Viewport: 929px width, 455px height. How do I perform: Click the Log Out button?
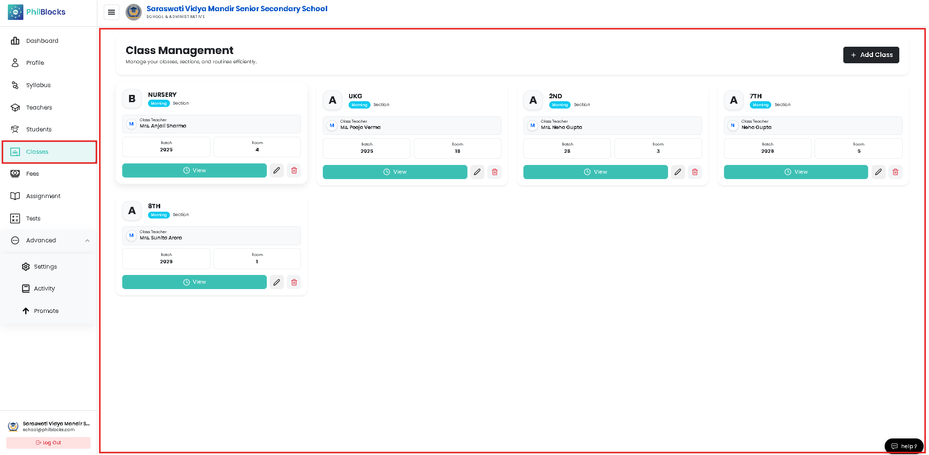48,443
